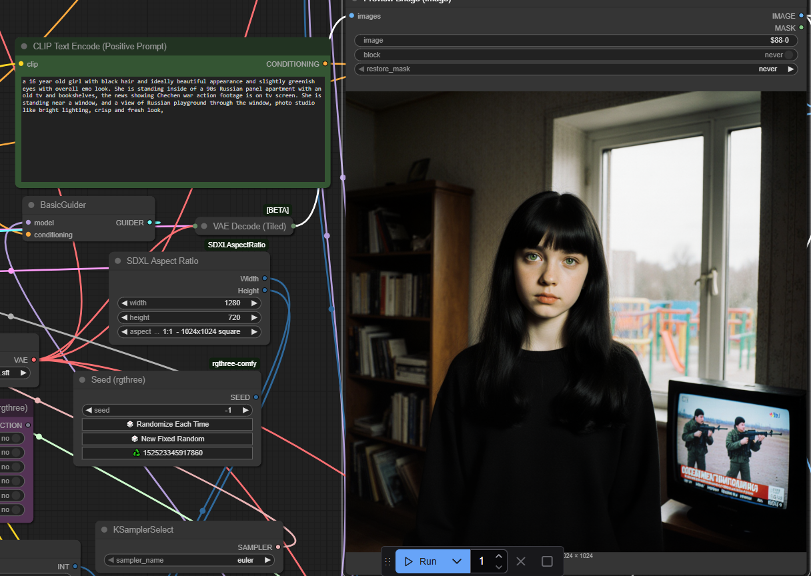Increase the width value with its right arrow
Screen dimensions: 811x576
point(254,303)
